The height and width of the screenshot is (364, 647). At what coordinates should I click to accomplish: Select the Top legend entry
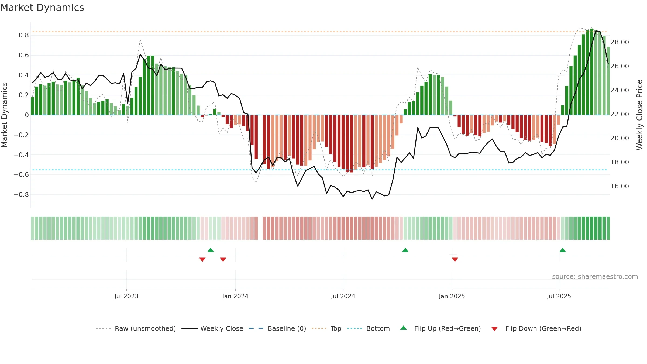point(326,328)
